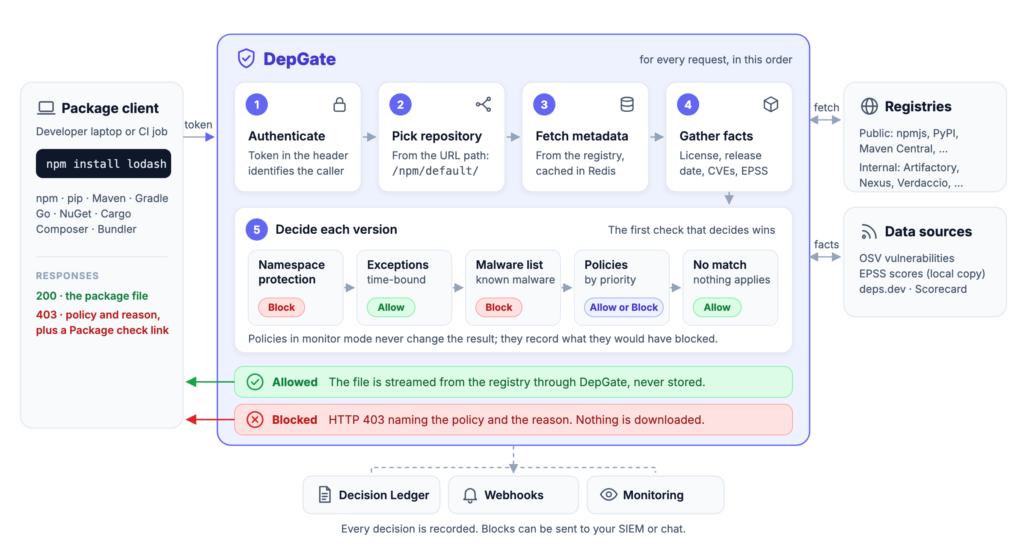1027x548 pixels.
Task: Click the 'Developer laptop or CI job' subtitle
Action: [101, 131]
